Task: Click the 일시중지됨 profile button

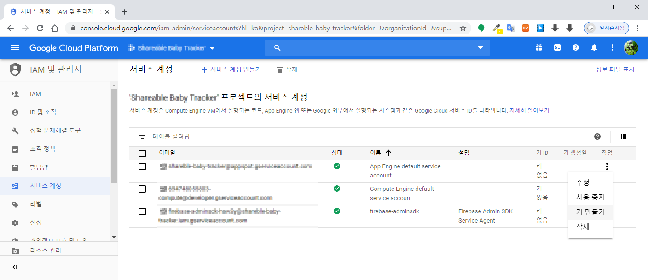Action: 607,28
